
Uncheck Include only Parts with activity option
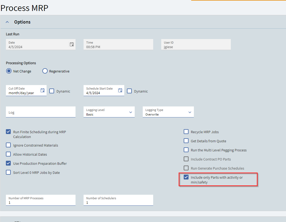[x=186, y=177]
